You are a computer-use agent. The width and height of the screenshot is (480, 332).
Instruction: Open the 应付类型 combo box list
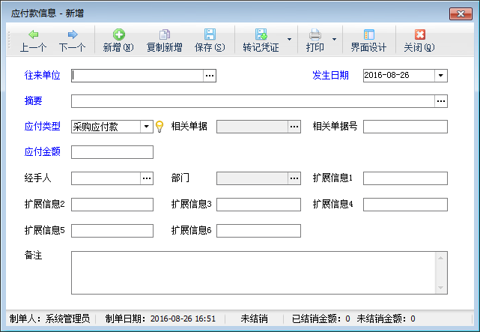click(147, 127)
